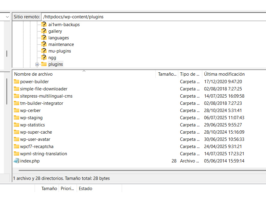Click the wpcf7-recaptcha folder icon
266x206 pixels.
click(x=17, y=146)
